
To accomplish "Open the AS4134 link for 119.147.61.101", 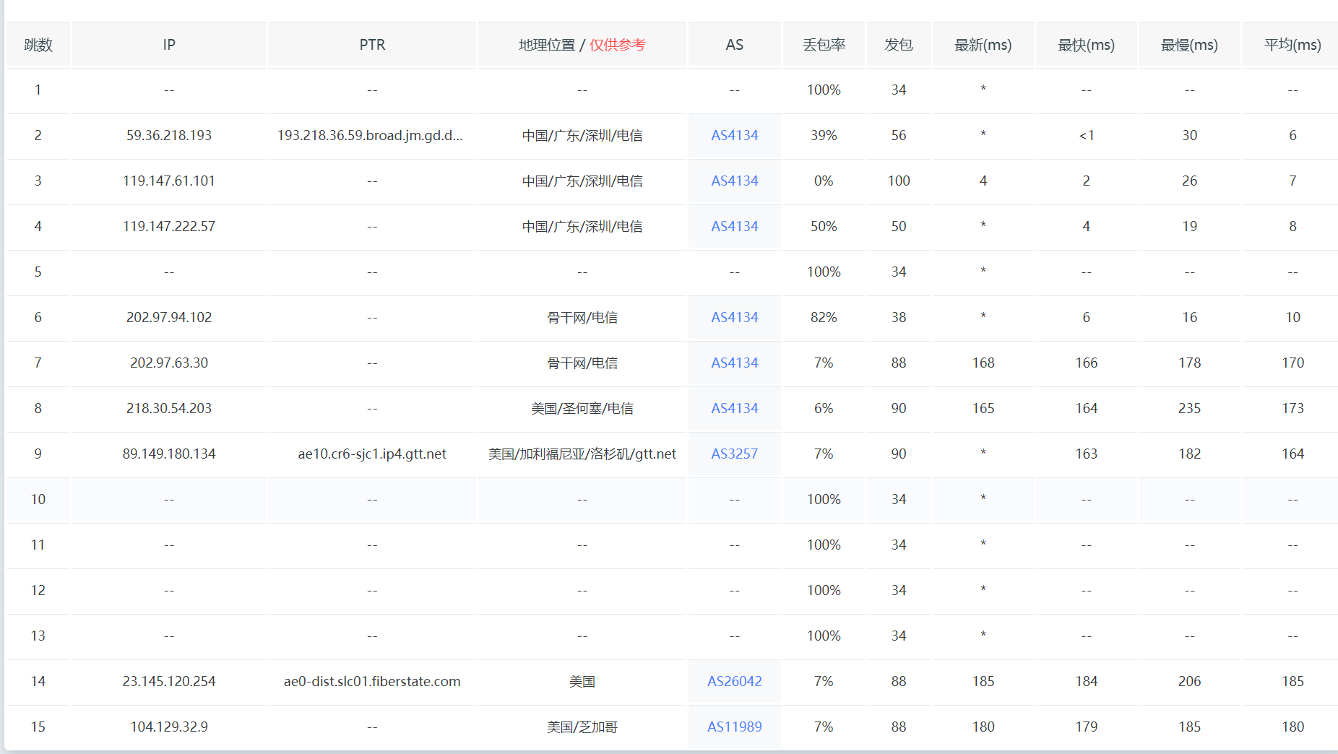I will (x=734, y=181).
